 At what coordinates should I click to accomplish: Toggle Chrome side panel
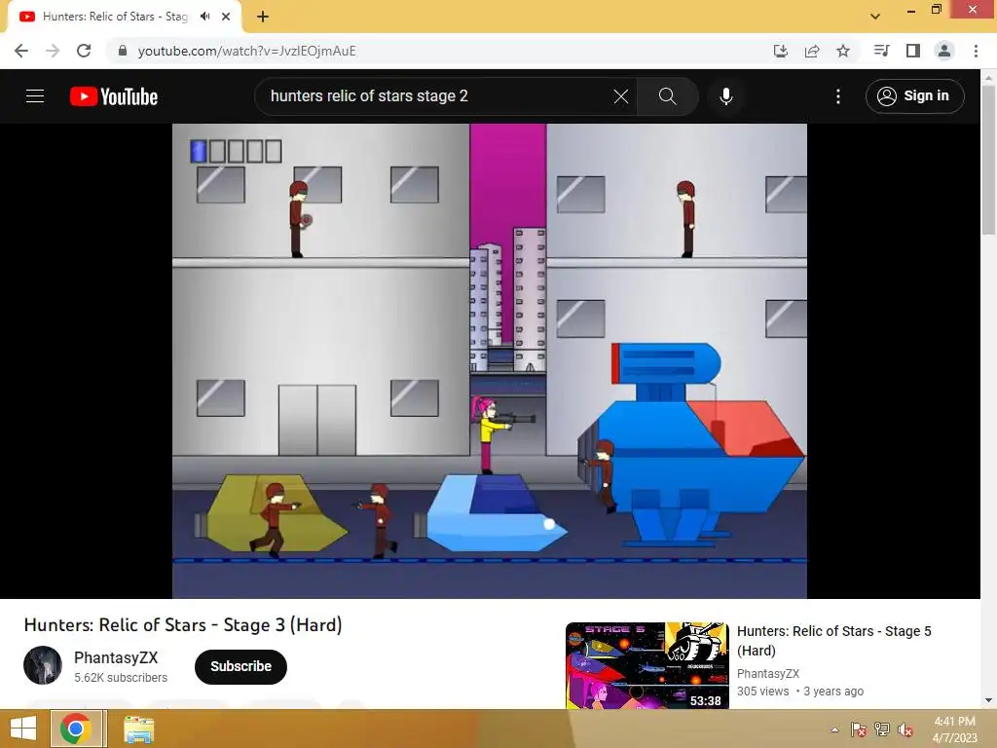tap(913, 51)
